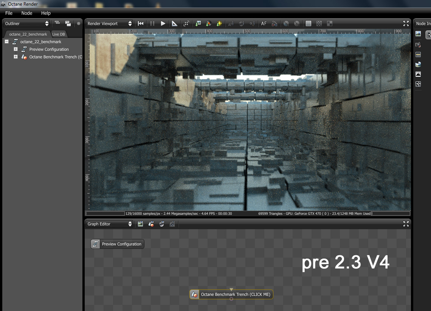The width and height of the screenshot is (431, 311).
Task: Restart the render with rewind button
Action: click(141, 24)
